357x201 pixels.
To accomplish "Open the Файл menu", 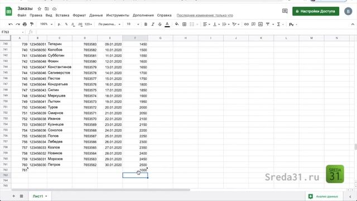I will click(x=22, y=15).
